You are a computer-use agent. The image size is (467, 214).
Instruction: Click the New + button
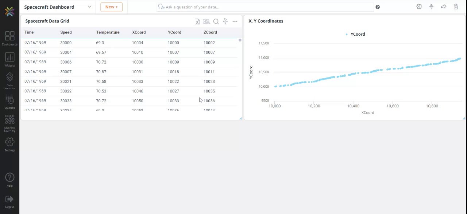111,7
